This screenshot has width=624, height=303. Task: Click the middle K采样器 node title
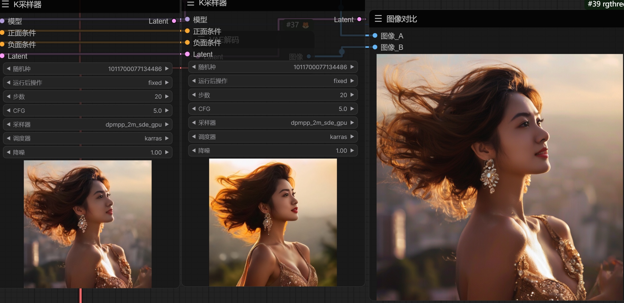(213, 3)
